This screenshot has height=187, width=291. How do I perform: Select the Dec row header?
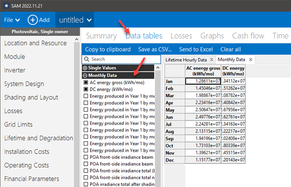(x=175, y=160)
